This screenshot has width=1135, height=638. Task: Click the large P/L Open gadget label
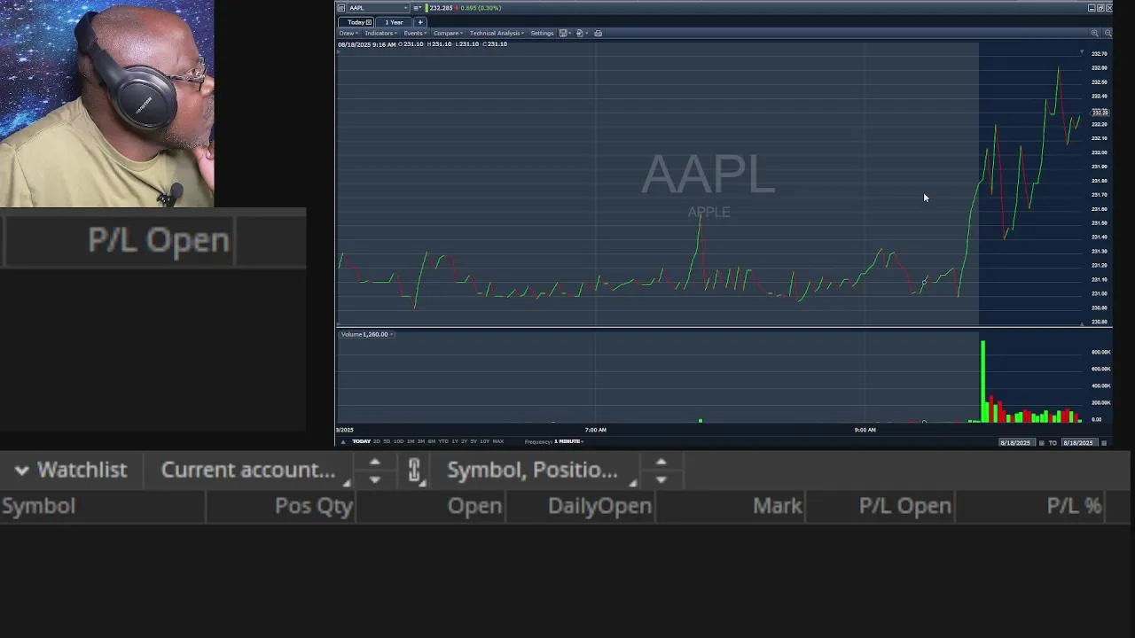pyautogui.click(x=159, y=240)
